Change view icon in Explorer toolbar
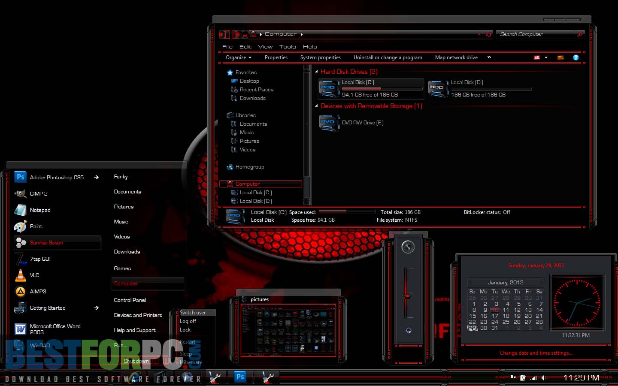618x386 pixels. pyautogui.click(x=537, y=57)
